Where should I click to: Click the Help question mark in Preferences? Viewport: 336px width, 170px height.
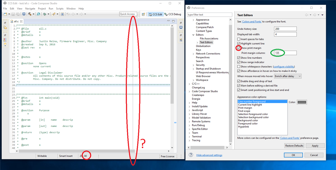point(191,155)
